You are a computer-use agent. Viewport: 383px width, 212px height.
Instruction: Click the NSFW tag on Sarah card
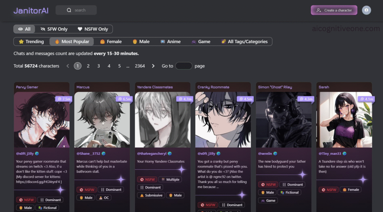tap(329, 190)
